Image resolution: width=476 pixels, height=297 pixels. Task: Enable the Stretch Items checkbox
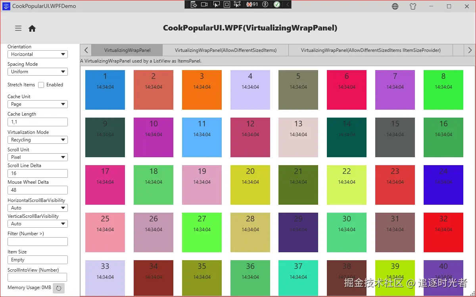(41, 85)
